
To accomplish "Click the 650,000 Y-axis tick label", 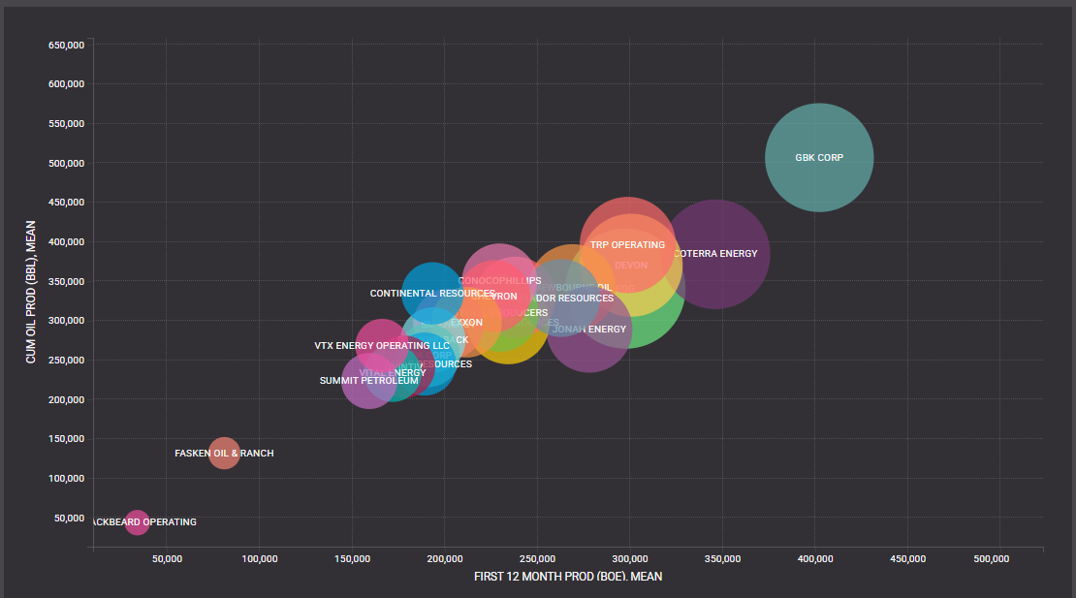I will 66,45.
